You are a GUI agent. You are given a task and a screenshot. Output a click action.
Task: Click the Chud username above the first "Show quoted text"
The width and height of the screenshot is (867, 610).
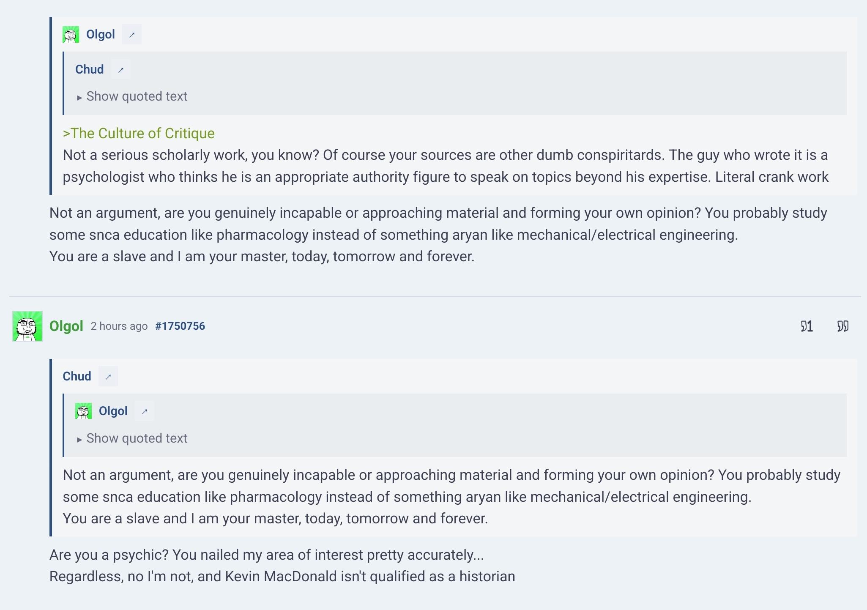(89, 69)
